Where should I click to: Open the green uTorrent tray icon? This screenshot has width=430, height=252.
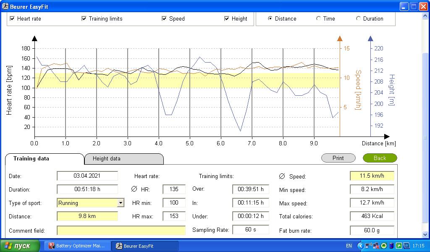(399, 246)
